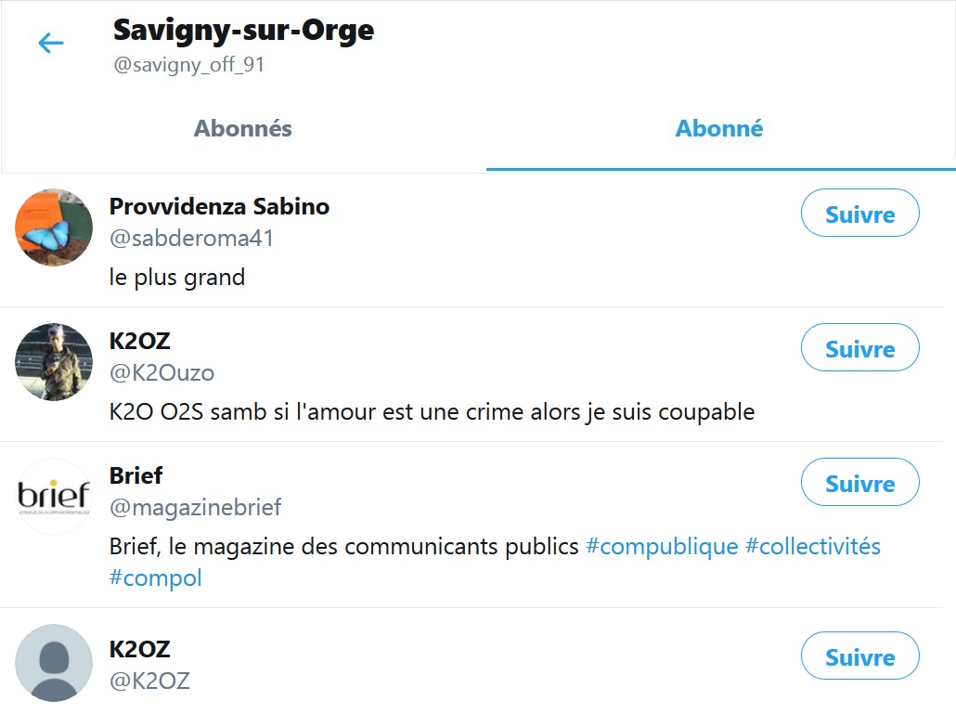Open the #compol hashtag
Viewport: 956px width, 714px height.
(x=155, y=578)
